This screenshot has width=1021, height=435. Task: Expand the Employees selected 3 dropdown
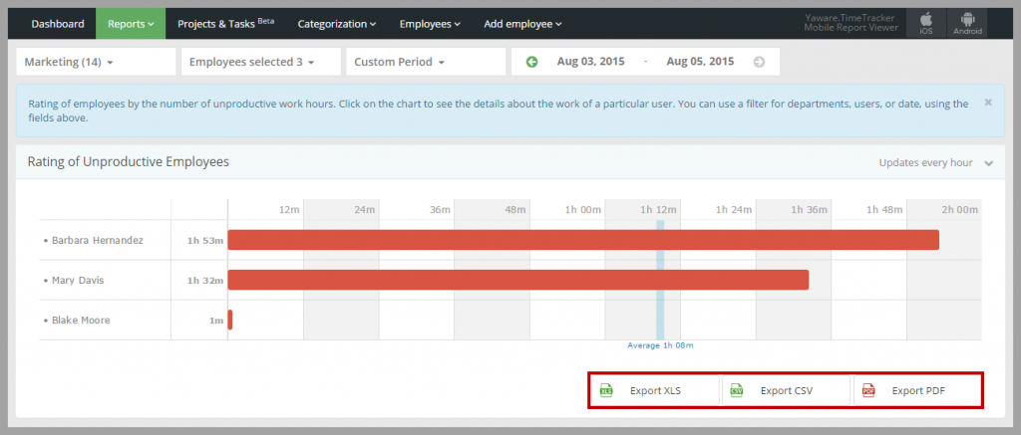261,62
